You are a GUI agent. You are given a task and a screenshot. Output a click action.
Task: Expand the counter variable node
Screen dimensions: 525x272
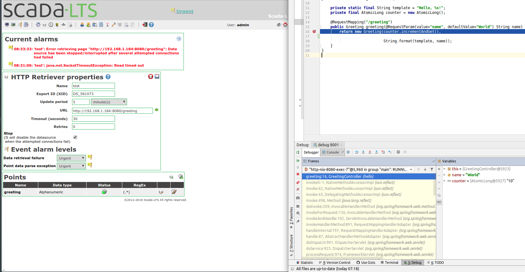444,181
